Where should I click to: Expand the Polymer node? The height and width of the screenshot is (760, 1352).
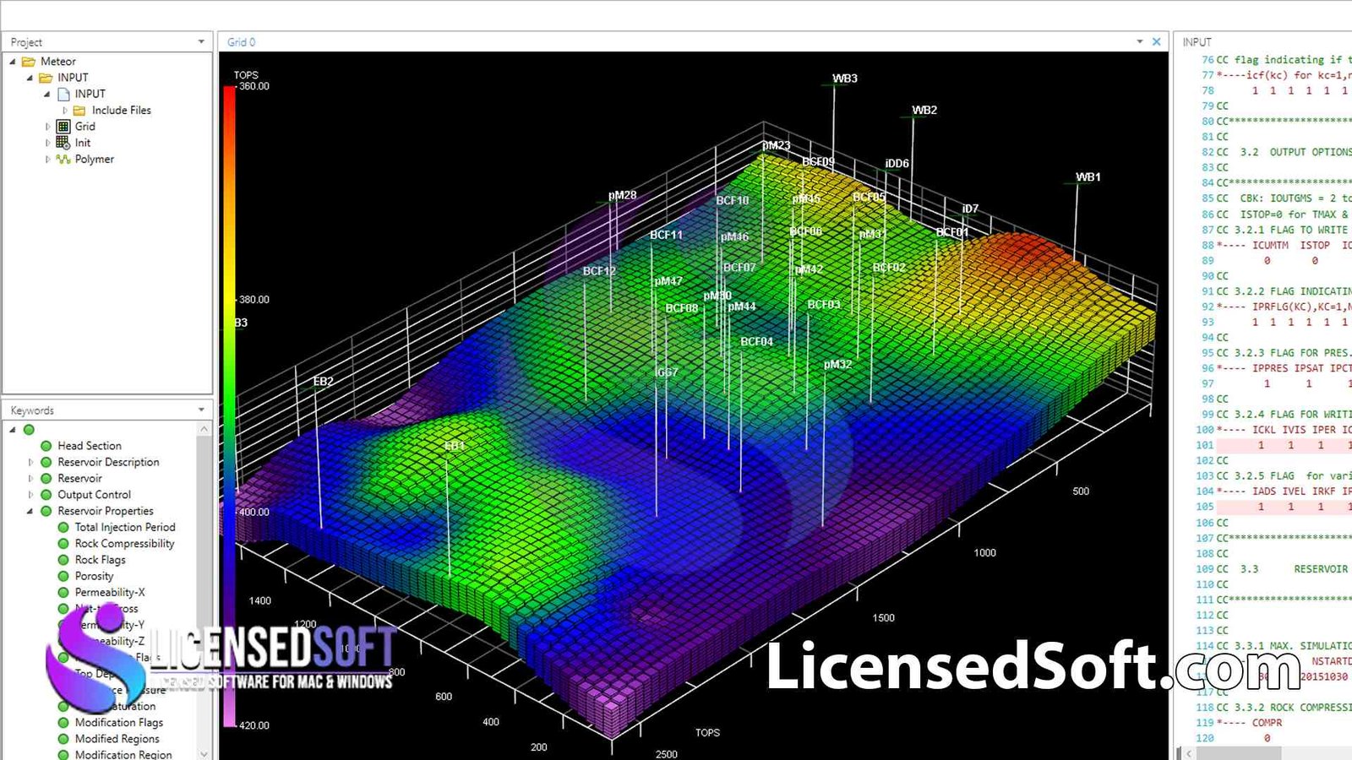pyautogui.click(x=47, y=159)
